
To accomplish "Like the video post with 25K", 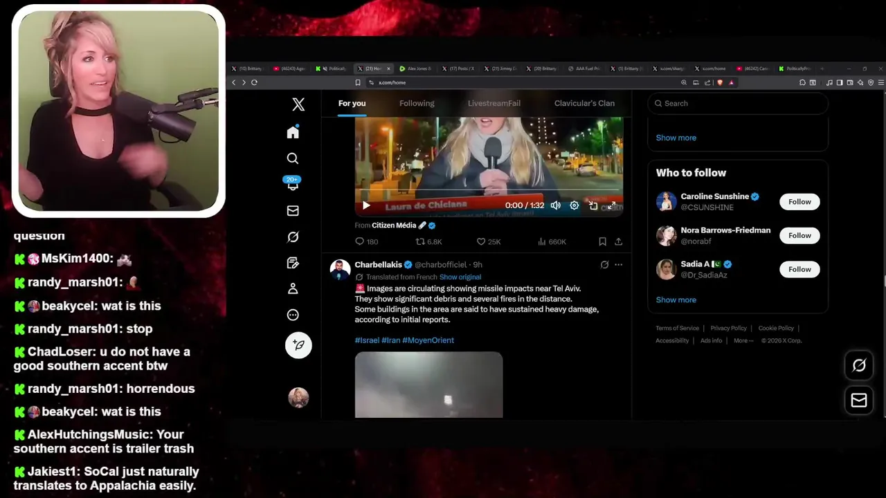I will pyautogui.click(x=489, y=241).
